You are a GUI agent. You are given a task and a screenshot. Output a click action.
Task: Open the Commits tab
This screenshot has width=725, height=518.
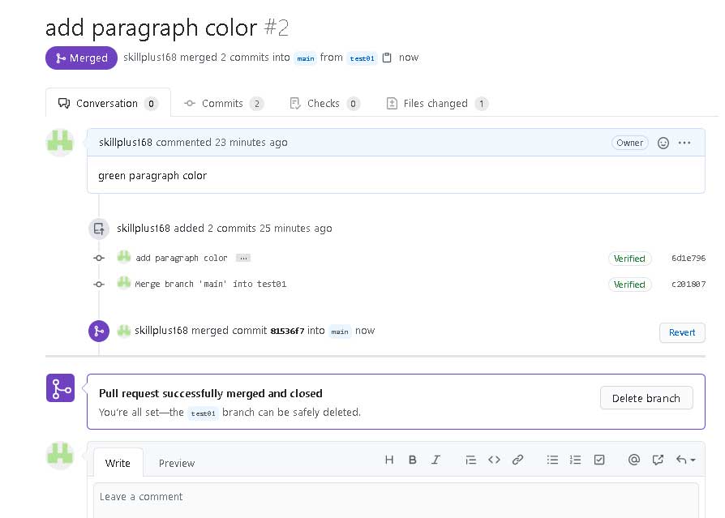point(223,104)
